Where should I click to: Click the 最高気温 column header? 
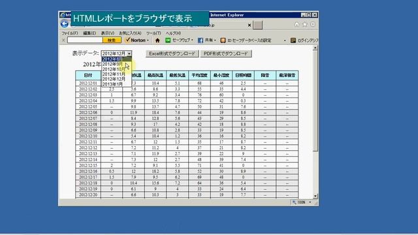pyautogui.click(x=155, y=76)
